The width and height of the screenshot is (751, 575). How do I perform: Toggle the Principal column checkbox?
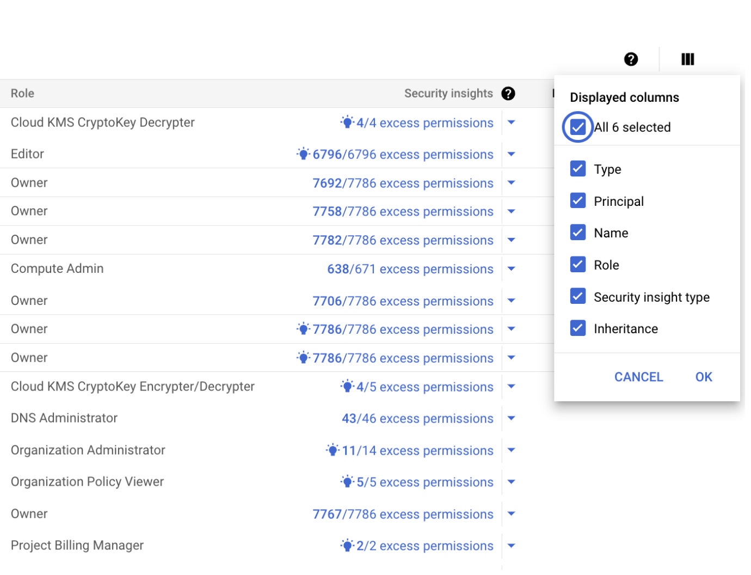coord(578,201)
